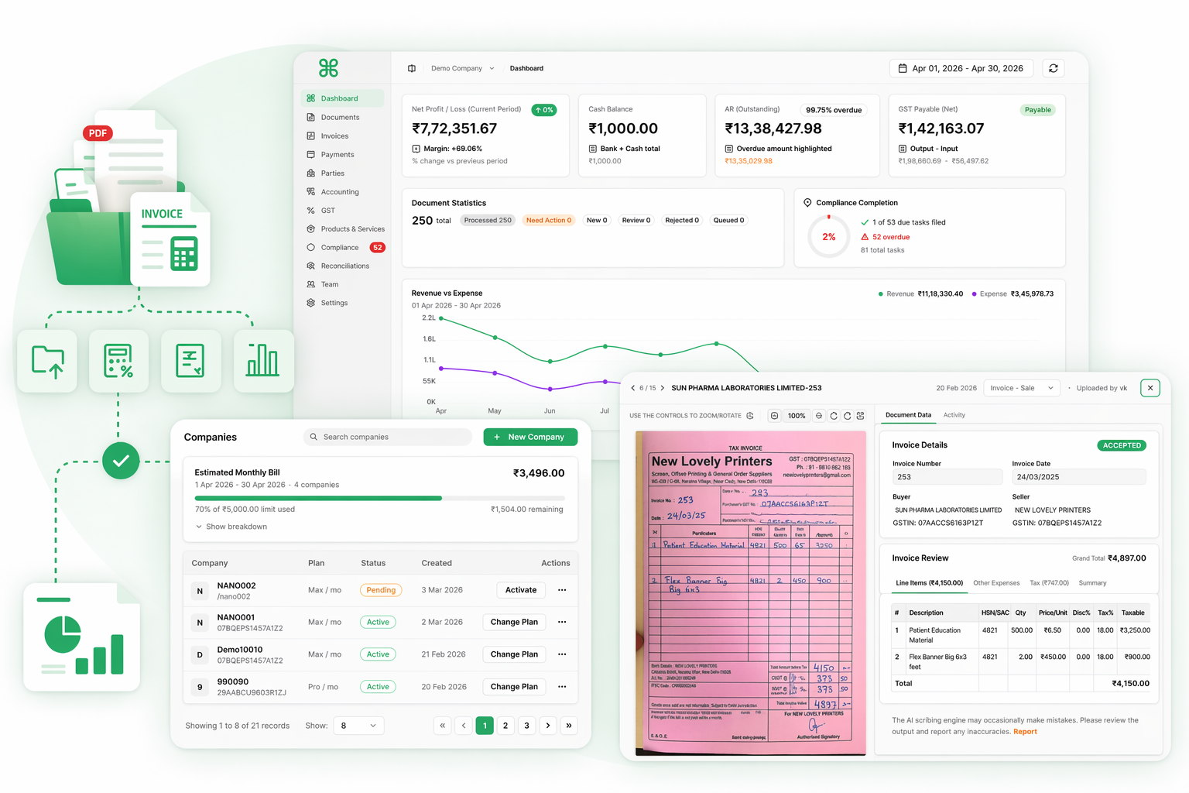Click the monthly bill usage progress bar
Image resolution: width=1189 pixels, height=793 pixels.
pos(379,498)
